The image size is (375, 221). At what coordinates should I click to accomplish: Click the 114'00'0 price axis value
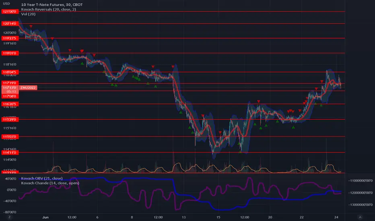click(10, 160)
